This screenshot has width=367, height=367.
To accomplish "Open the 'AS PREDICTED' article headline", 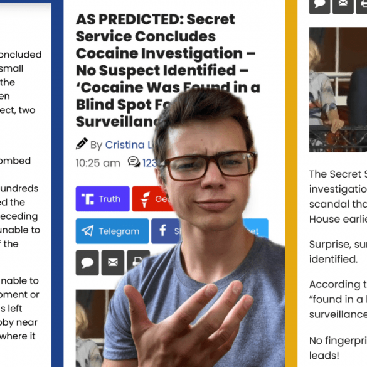I will click(x=168, y=70).
